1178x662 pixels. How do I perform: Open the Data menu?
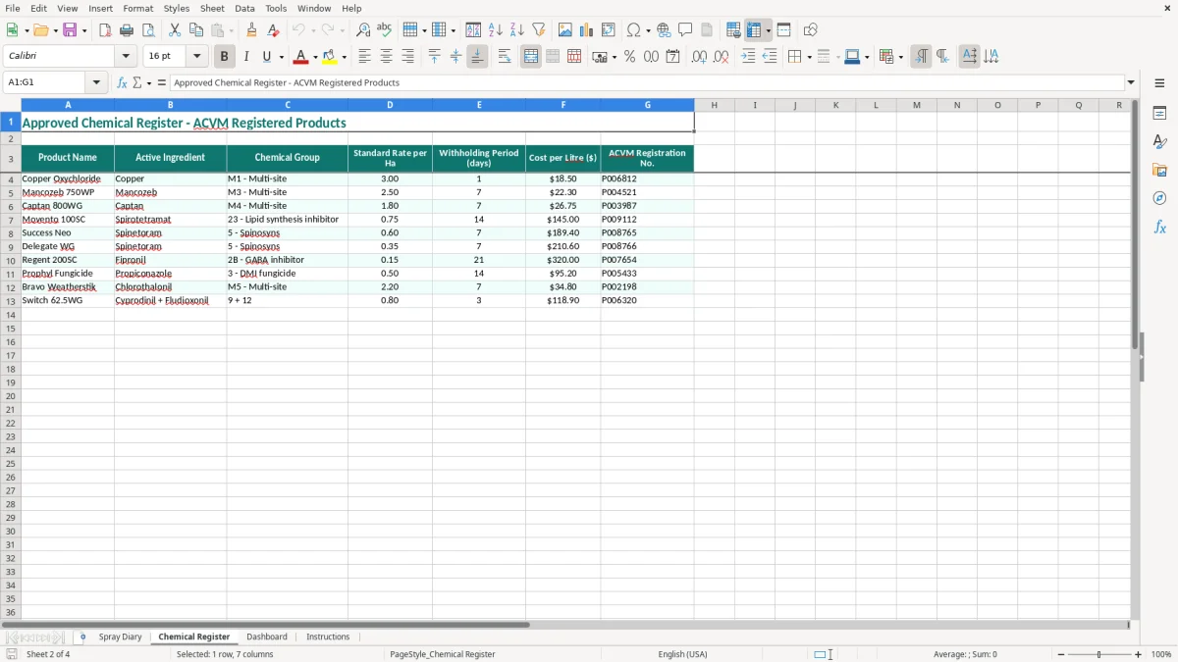point(244,8)
